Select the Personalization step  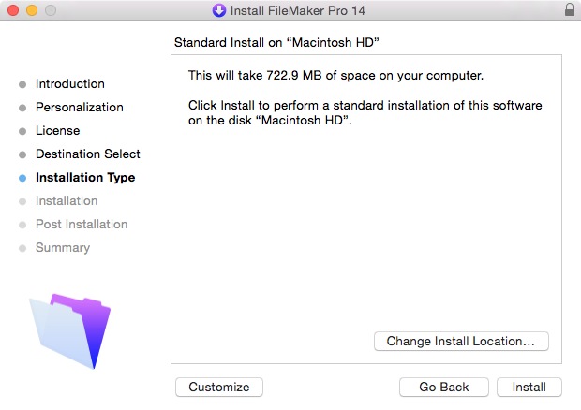tap(80, 108)
